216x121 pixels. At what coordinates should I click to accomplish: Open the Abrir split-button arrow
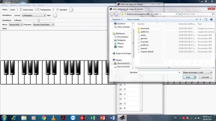coord(195,77)
